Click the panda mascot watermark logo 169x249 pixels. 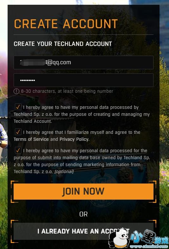pos(119,238)
